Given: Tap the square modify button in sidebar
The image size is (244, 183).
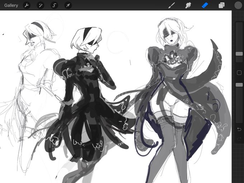Looking at the screenshot, I should tap(239, 73).
